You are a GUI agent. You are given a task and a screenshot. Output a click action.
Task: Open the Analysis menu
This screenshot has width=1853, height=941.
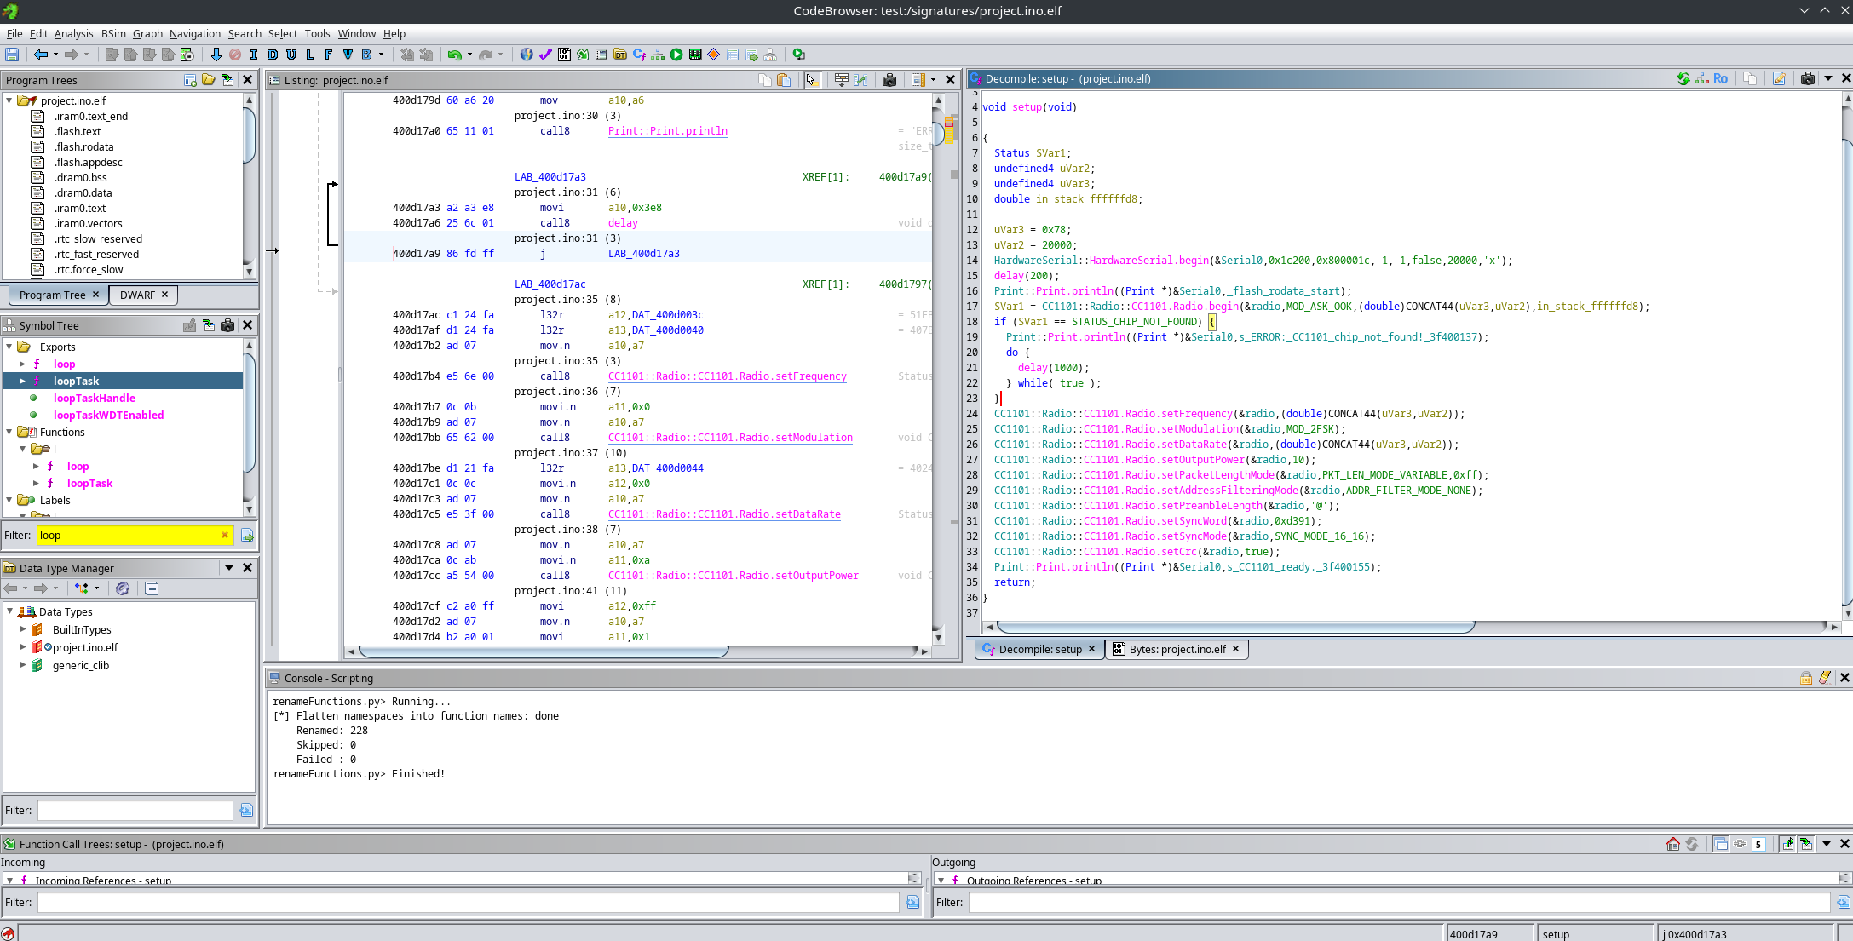point(73,34)
